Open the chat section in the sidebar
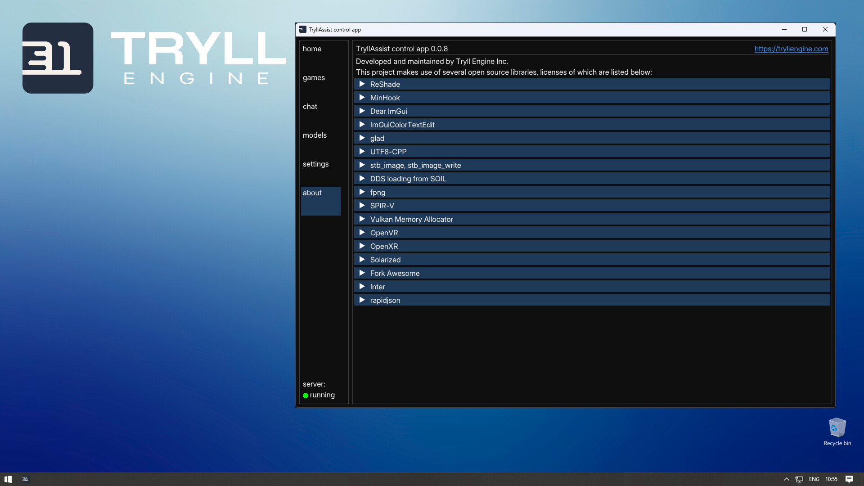Screen dimensions: 864x486 310,106
